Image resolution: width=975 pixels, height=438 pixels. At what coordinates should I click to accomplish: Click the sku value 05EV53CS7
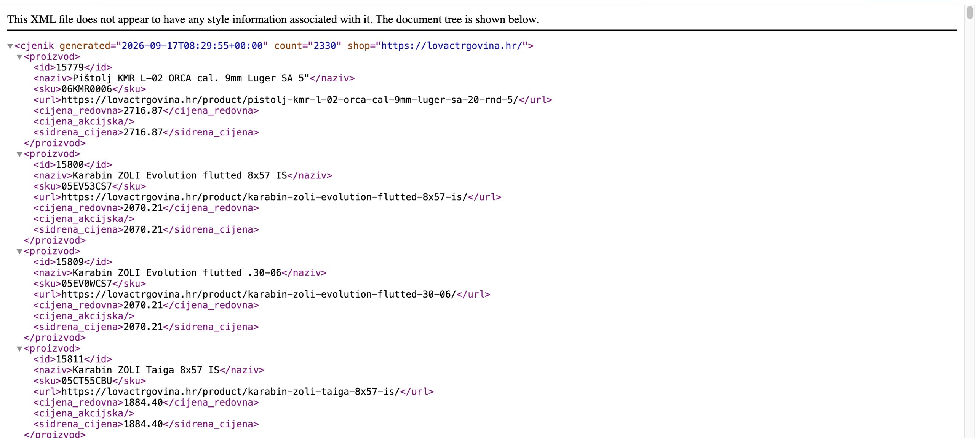[x=86, y=186]
